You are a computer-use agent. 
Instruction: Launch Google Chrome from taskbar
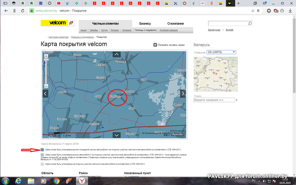coord(57,181)
